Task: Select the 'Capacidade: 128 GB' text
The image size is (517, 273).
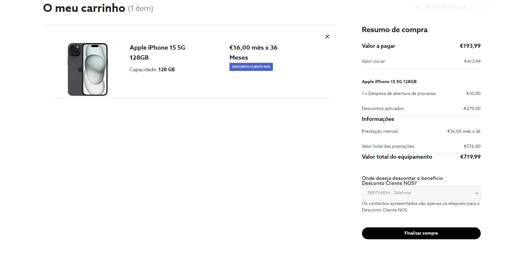Action: pos(152,69)
